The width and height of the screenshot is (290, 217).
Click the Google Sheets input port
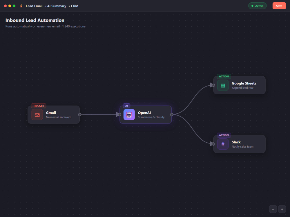point(213,85)
